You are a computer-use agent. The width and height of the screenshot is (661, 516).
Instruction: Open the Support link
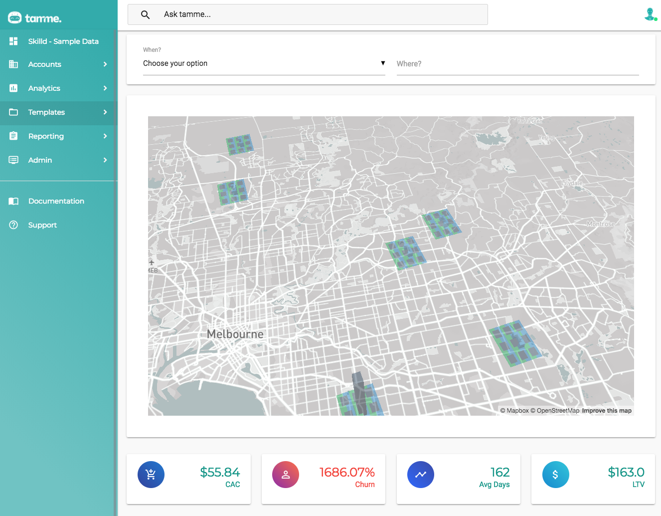58,225
